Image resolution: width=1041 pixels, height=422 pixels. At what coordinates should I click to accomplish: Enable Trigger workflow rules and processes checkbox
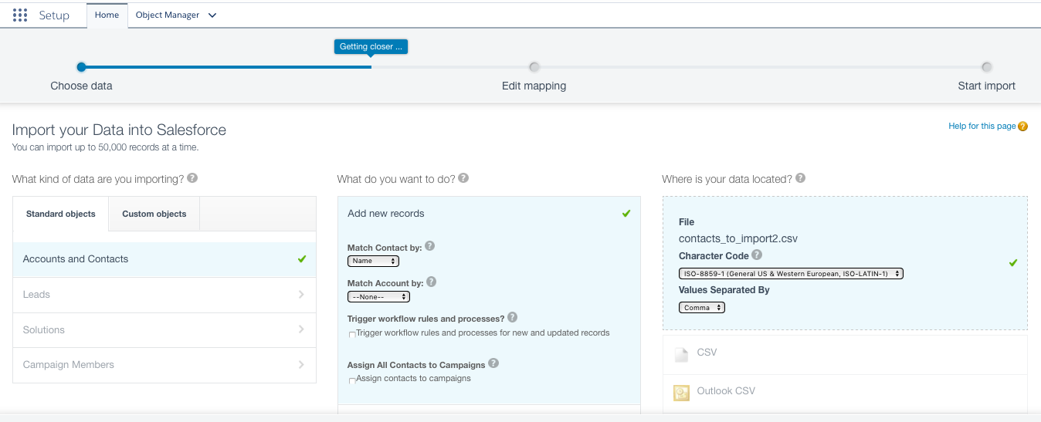click(352, 335)
